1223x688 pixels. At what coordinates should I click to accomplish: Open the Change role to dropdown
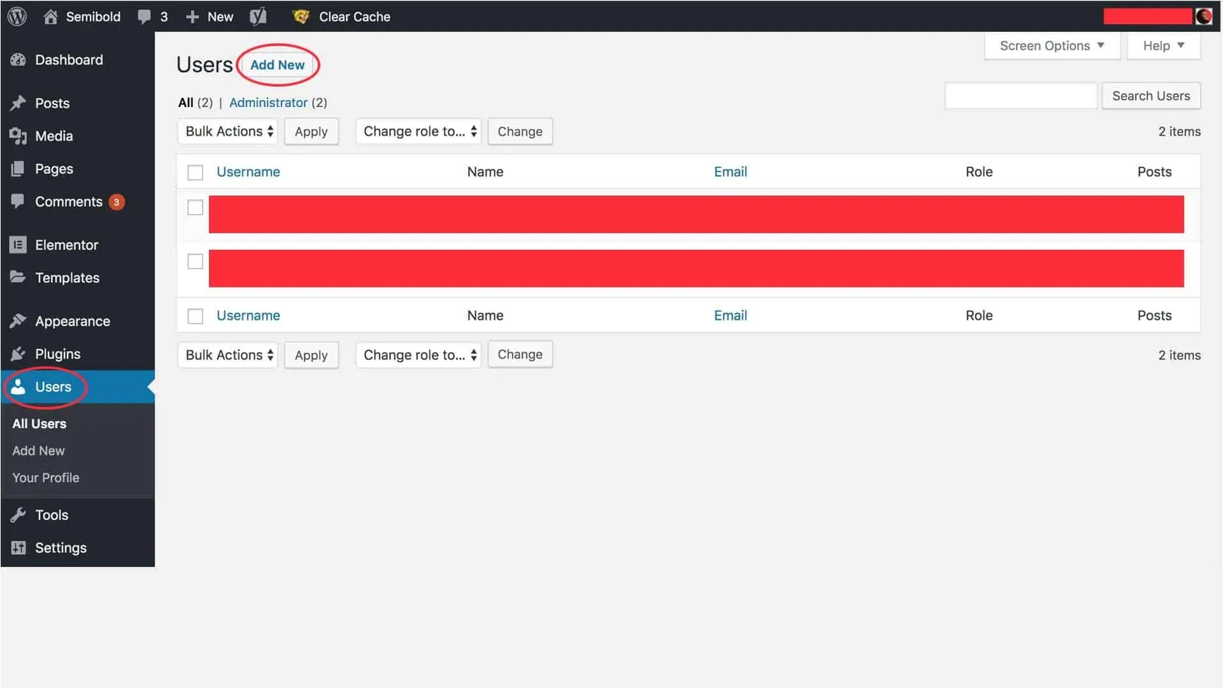click(418, 131)
